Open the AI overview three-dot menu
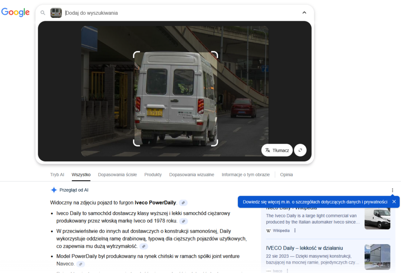401x273 pixels. 392,190
